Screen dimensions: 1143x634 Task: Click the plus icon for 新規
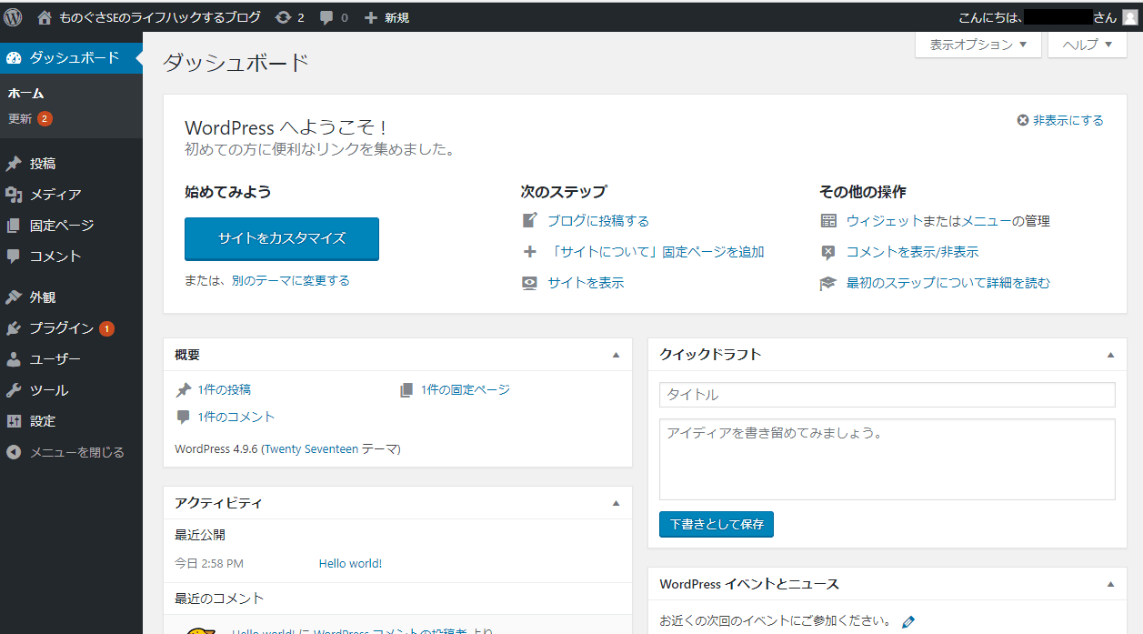coord(370,17)
